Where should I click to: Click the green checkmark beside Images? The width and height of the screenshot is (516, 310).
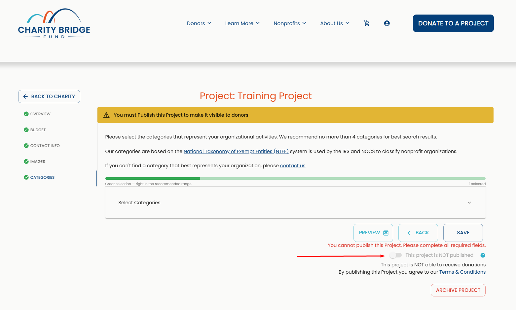click(26, 161)
